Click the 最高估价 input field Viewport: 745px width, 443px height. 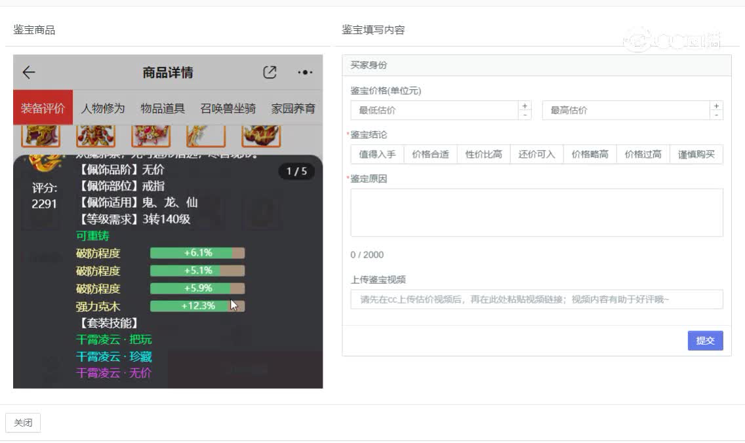click(626, 110)
